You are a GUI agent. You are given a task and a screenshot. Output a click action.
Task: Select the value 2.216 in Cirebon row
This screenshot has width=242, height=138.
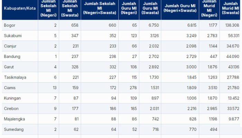[192, 109]
